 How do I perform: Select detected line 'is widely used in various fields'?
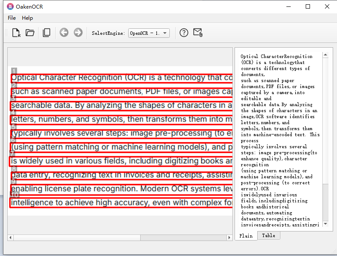[x=121, y=161]
